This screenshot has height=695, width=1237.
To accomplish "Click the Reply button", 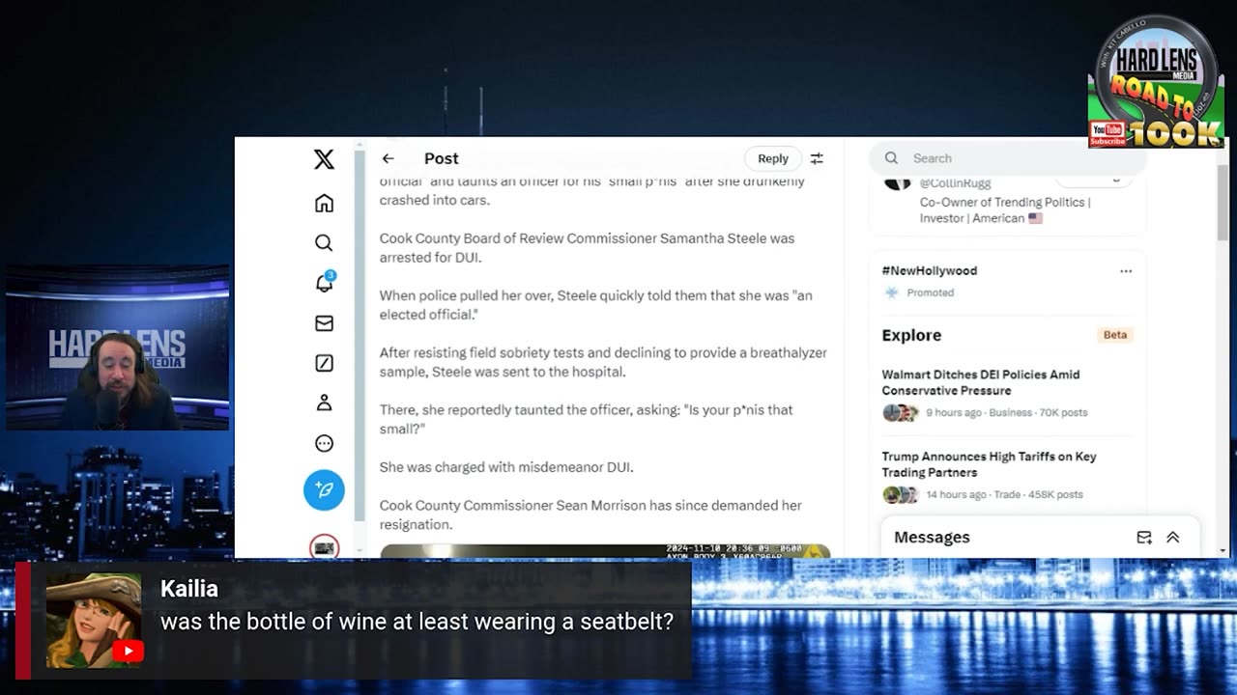I will tap(773, 158).
